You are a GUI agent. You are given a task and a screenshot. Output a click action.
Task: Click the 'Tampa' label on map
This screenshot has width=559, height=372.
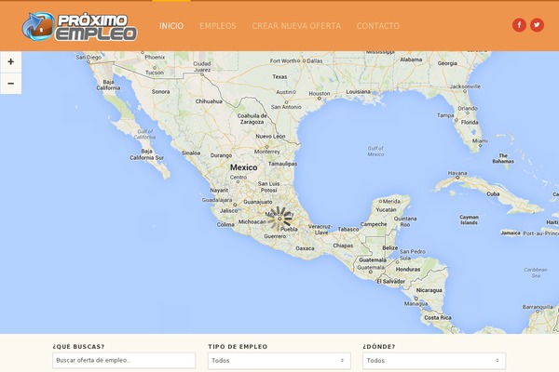[445, 115]
